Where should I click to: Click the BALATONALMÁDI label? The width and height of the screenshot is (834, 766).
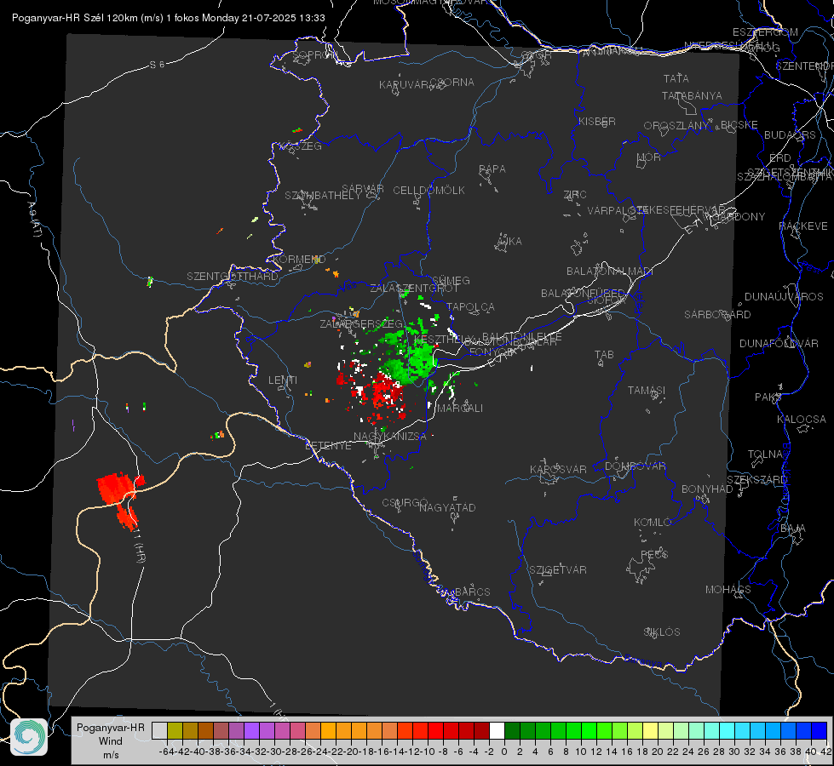tap(610, 272)
